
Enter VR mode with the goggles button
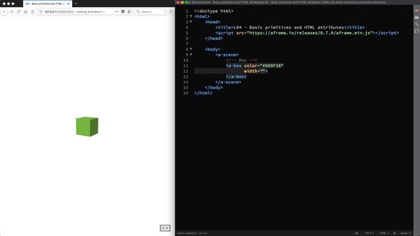[x=165, y=228]
